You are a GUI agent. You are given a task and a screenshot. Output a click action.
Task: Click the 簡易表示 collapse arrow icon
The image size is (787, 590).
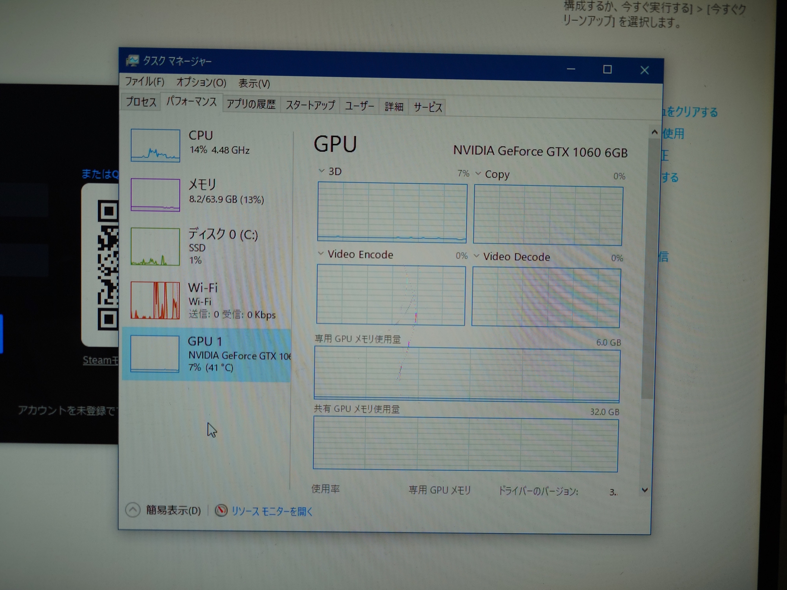coord(133,510)
